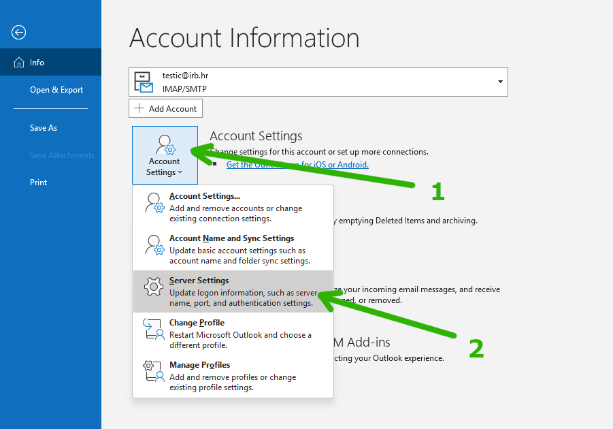Choose the Manage Profiles option

tap(233, 376)
